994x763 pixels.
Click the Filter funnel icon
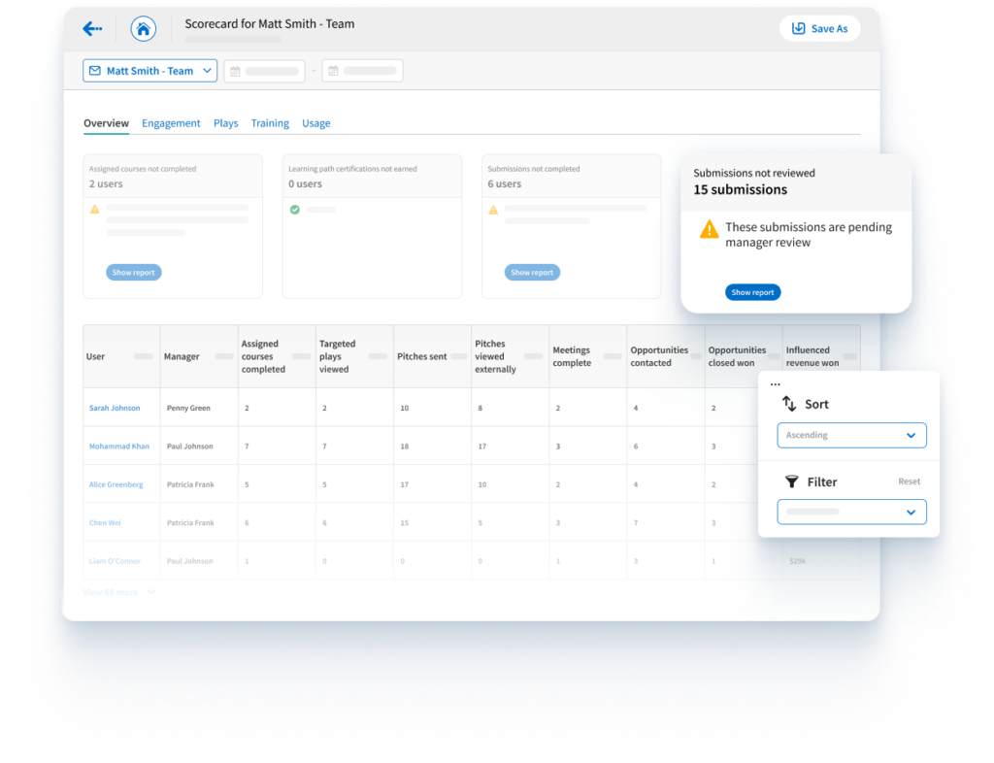[x=794, y=481]
